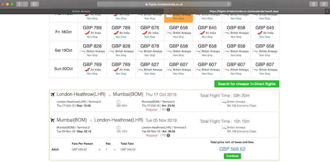The height and width of the screenshot is (162, 330).
Task: Go forward using Safari's forward arrow
Action: point(25,4)
